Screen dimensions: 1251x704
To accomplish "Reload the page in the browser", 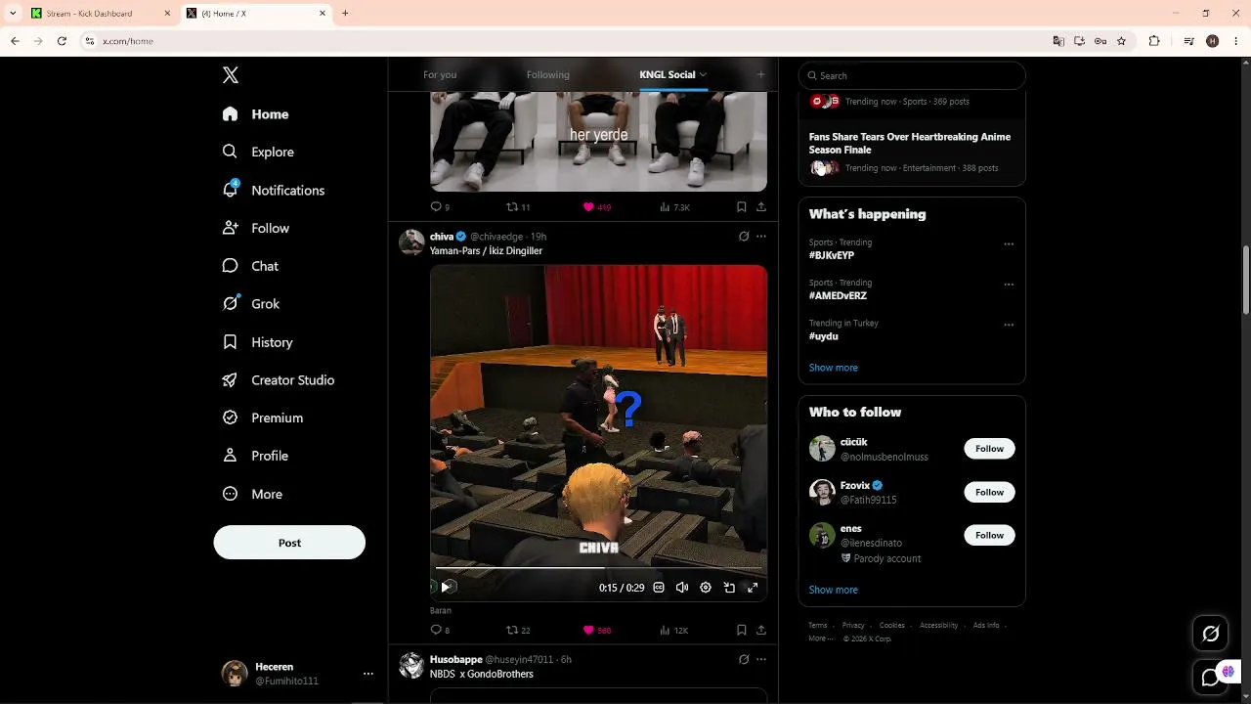I will coord(62,41).
